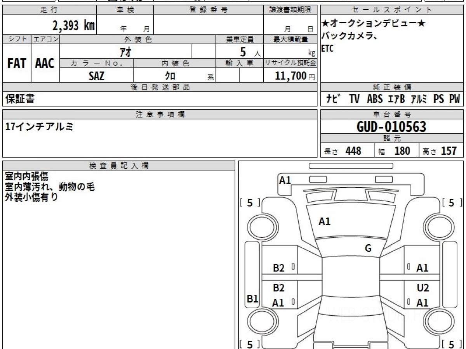Viewport: 466px width, 349px height.
Task: Select the クロ interior color value
Action: point(170,76)
